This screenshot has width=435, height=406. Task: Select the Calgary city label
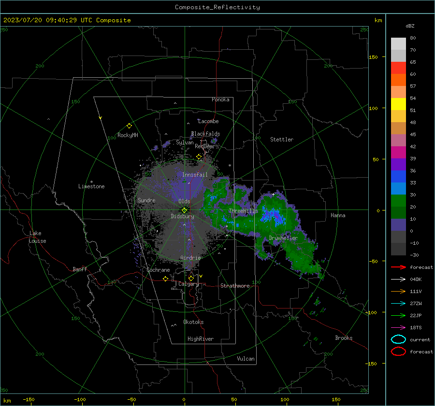pos(188,284)
